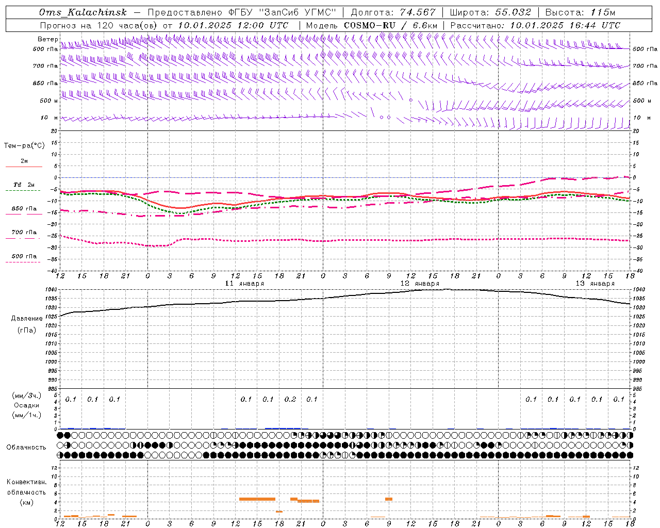The width and height of the screenshot is (660, 528).
Task: Click the orange convective bar on 12 января
Action: [x=389, y=499]
